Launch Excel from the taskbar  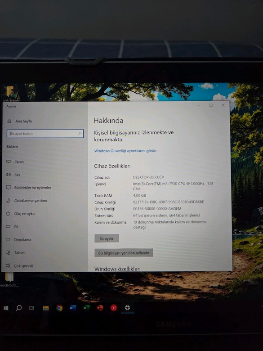(86, 308)
